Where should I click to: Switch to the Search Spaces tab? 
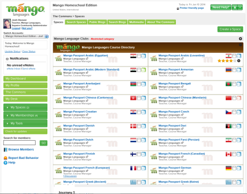coord(76,22)
